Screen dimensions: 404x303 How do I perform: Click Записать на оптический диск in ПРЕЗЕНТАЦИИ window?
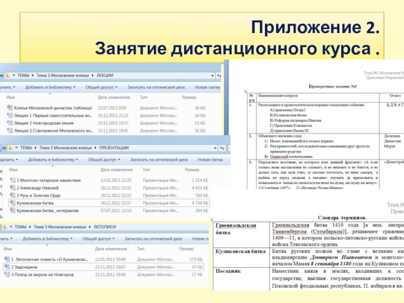pyautogui.click(x=159, y=160)
